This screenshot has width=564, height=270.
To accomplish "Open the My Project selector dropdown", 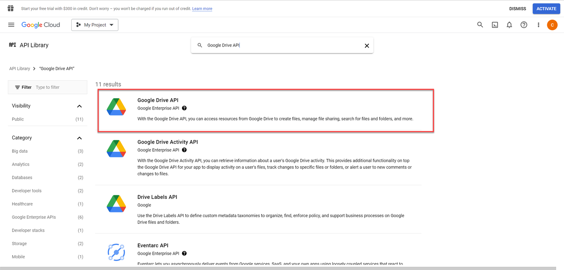I will 95,25.
